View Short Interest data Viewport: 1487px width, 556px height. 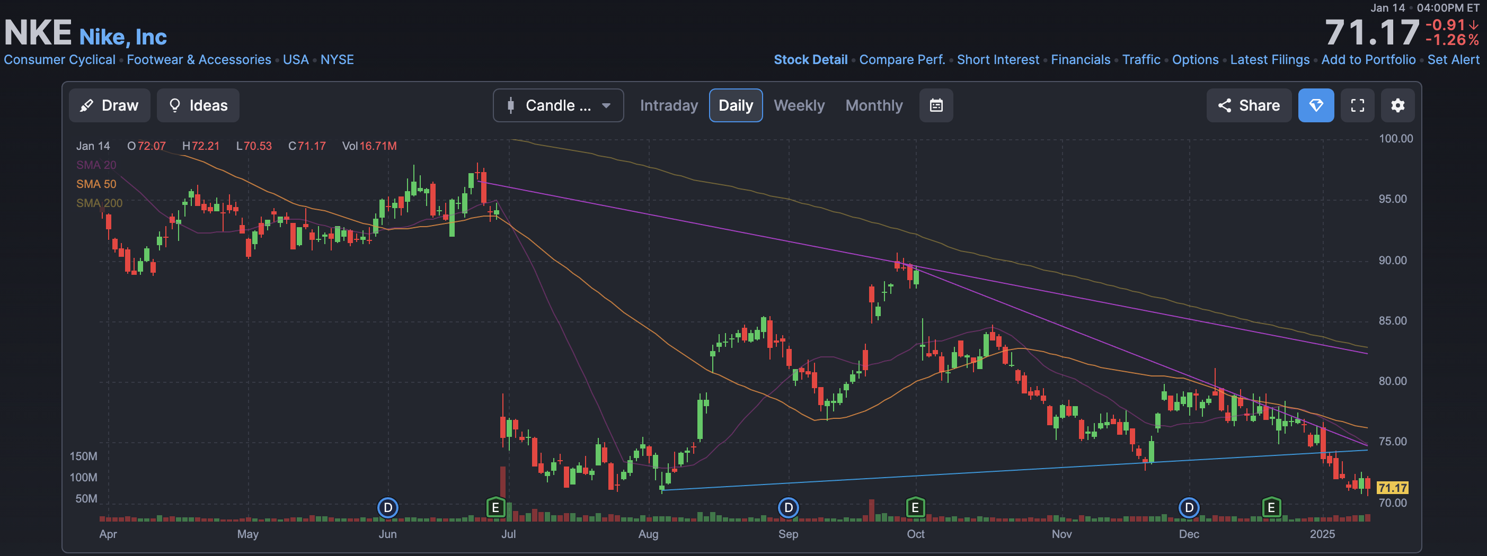(x=998, y=60)
